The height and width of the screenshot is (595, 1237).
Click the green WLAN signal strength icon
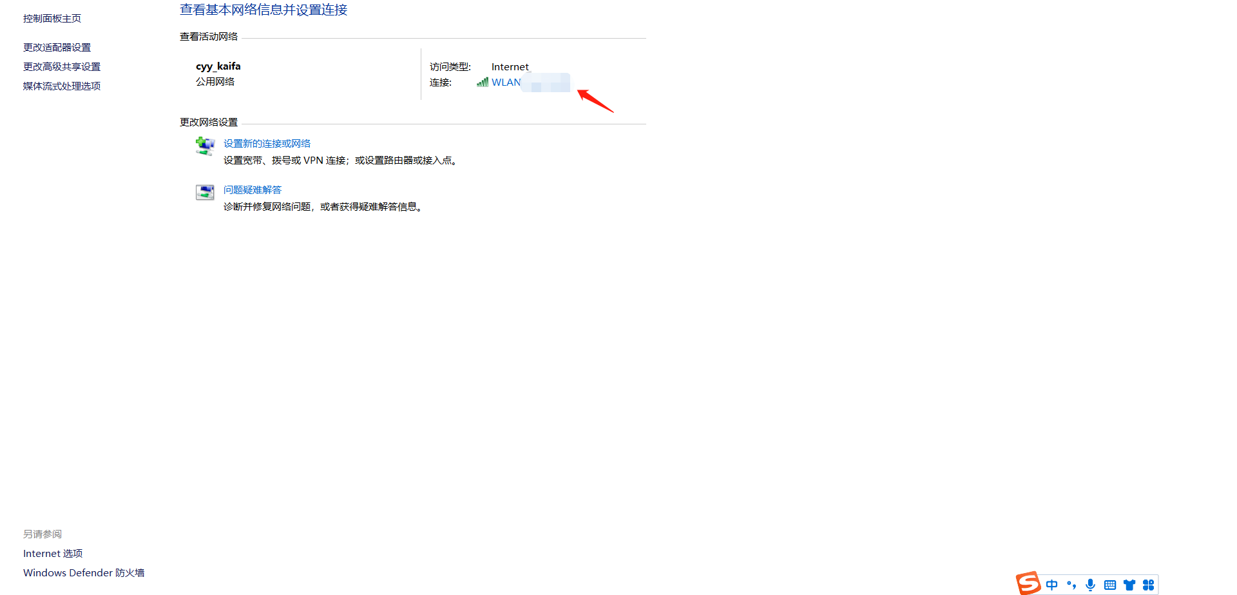483,82
